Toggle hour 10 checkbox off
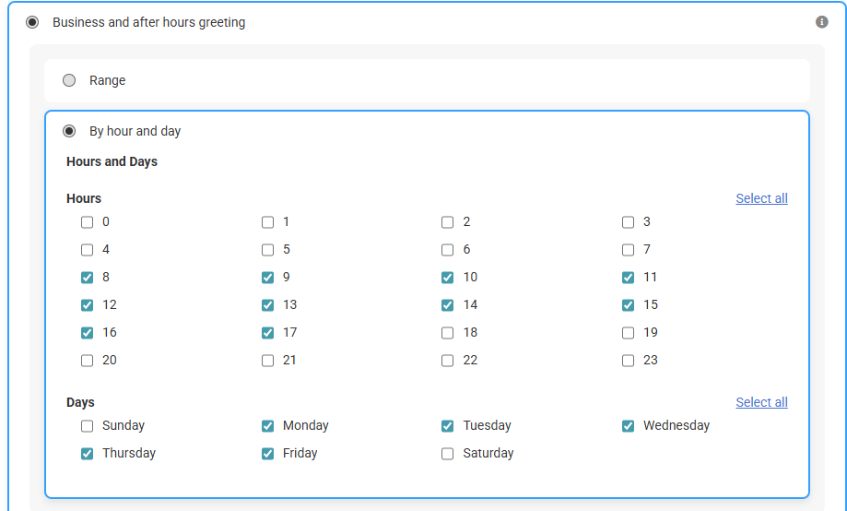The width and height of the screenshot is (847, 511). pos(447,278)
